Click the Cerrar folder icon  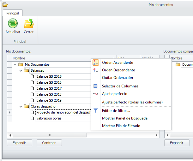click(x=29, y=23)
